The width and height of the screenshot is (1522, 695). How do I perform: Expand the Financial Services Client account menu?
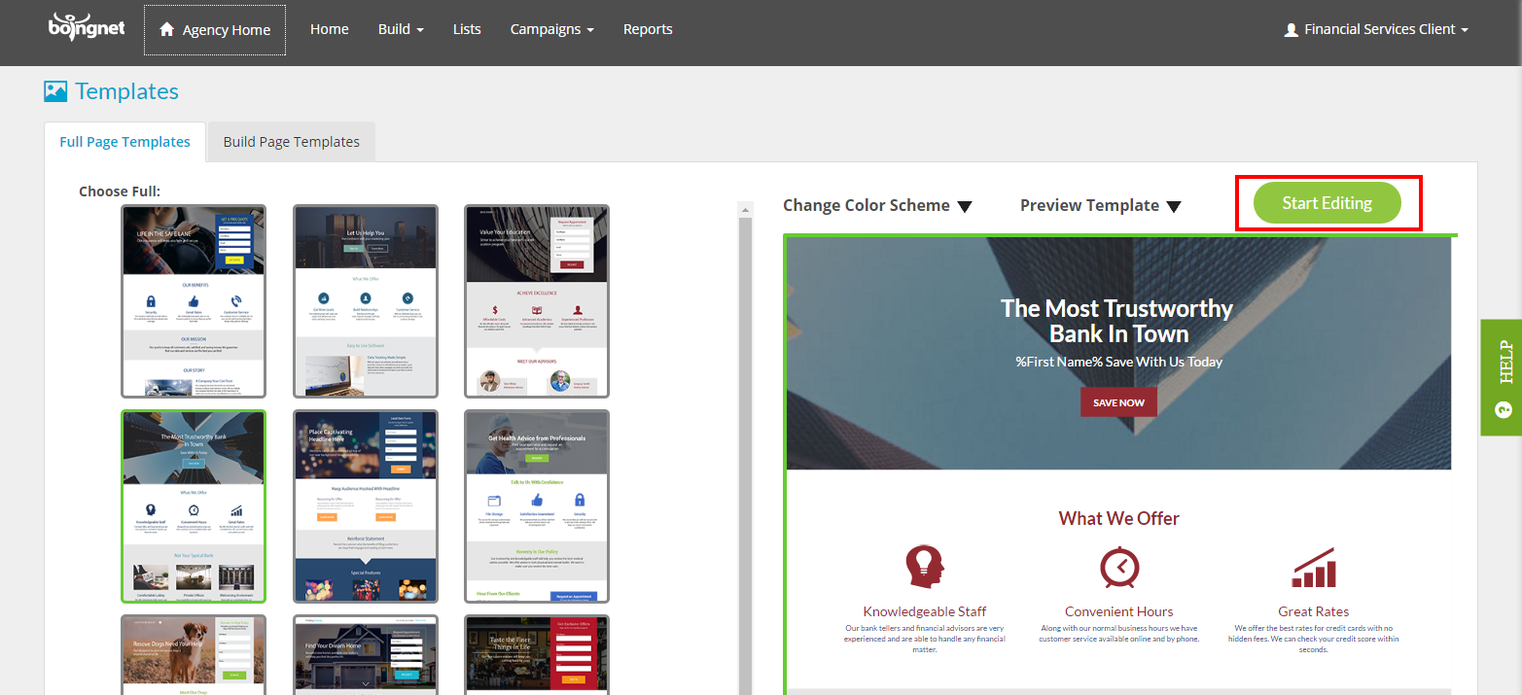coord(1376,29)
